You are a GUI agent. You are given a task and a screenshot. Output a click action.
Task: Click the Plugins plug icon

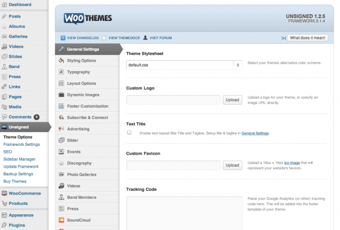4,225
